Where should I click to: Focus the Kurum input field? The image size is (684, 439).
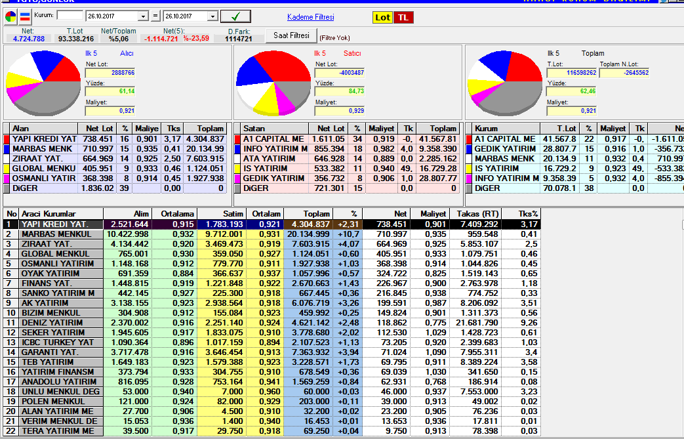point(70,15)
